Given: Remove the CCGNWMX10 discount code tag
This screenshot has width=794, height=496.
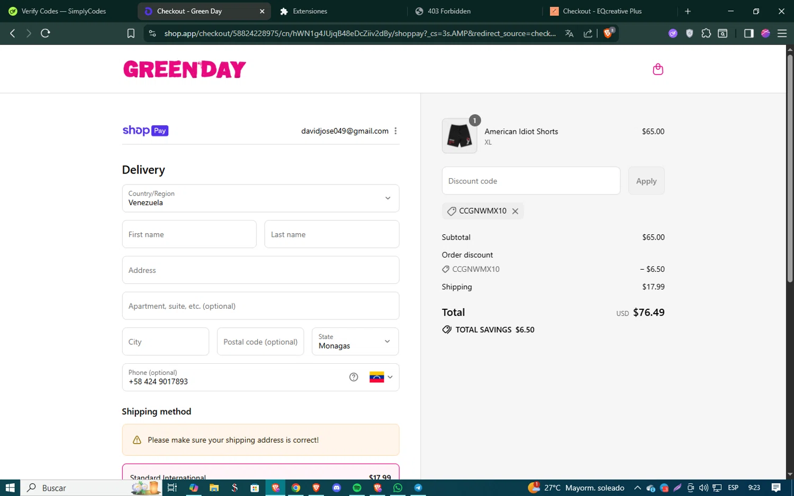Looking at the screenshot, I should click(515, 211).
